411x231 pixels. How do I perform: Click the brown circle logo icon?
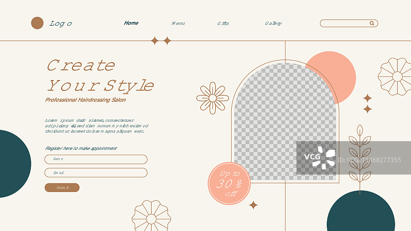(37, 23)
